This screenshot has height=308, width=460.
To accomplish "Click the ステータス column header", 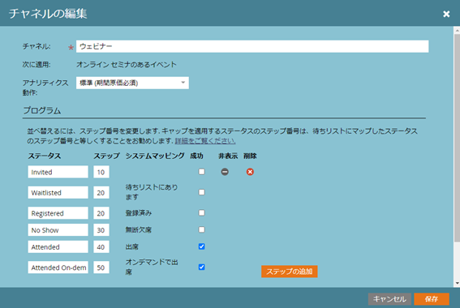I will pyautogui.click(x=45, y=156).
